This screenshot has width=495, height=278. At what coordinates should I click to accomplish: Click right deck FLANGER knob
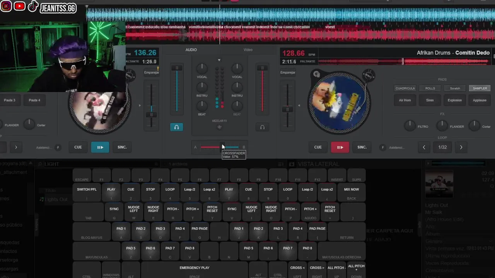coord(442,125)
